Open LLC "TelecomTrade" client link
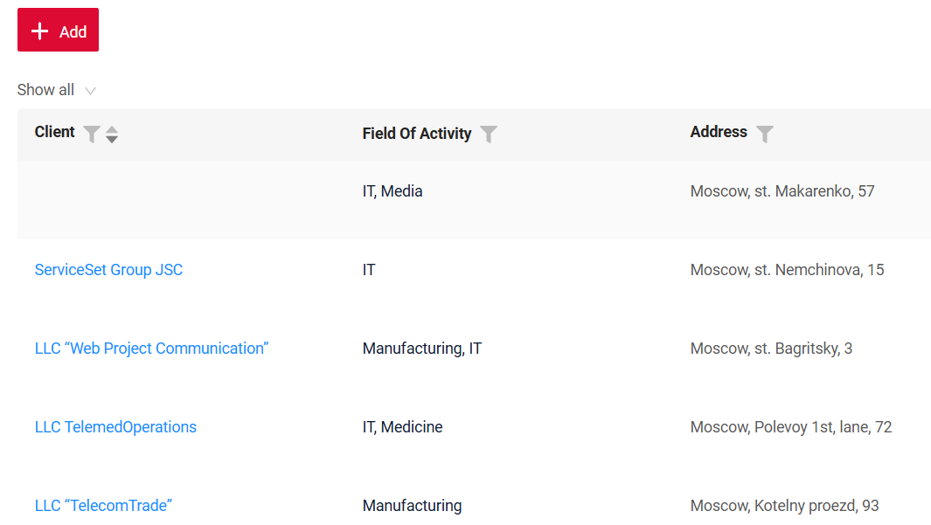931x525 pixels. coord(103,506)
